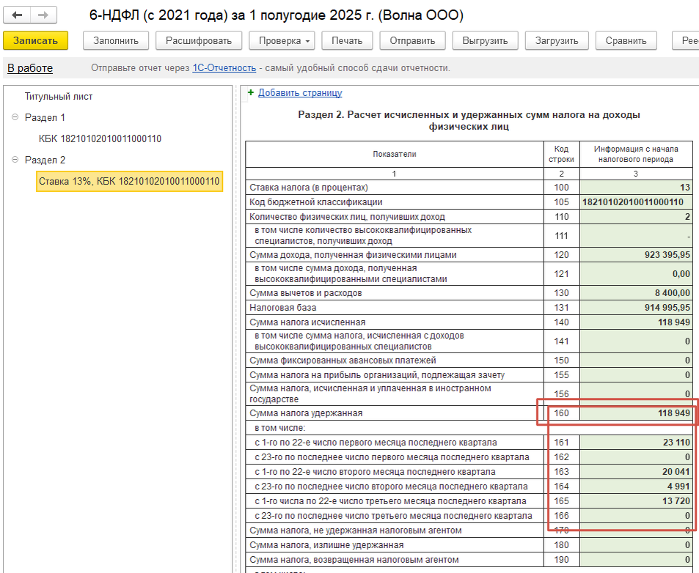699x573 pixels.
Task: Click the Печать button
Action: (x=347, y=40)
